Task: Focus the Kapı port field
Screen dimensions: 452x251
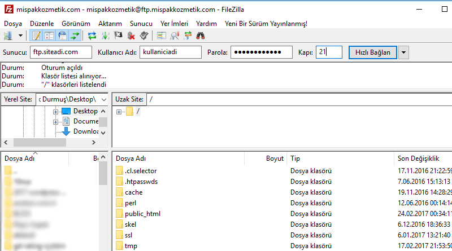Action: [329, 52]
